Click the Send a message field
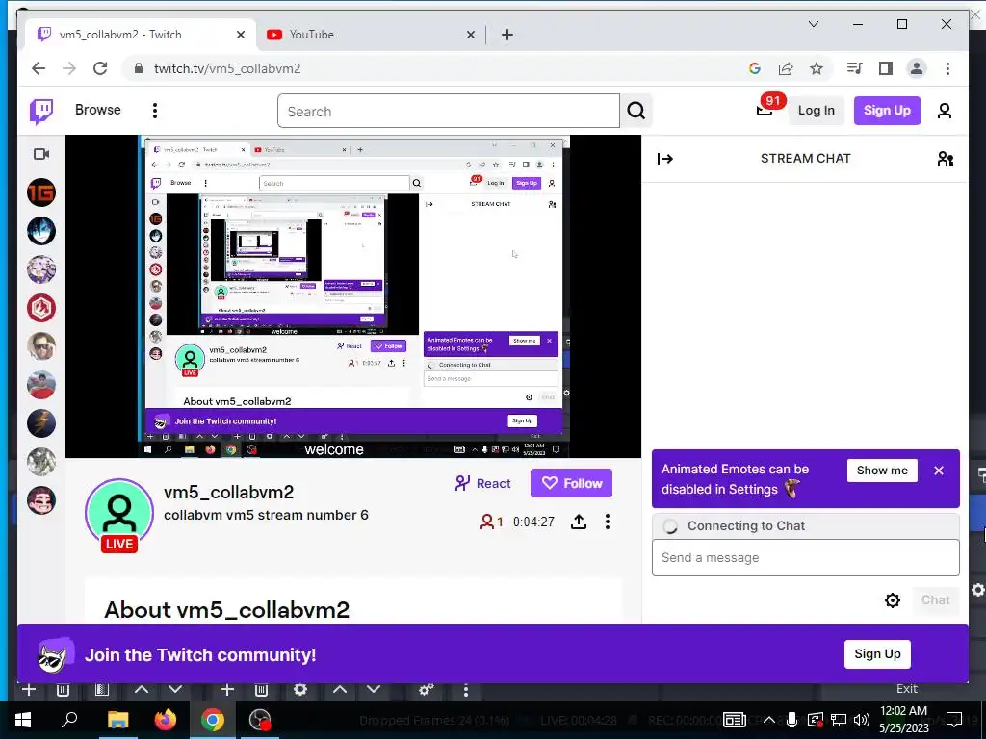This screenshot has height=739, width=986. pos(806,557)
